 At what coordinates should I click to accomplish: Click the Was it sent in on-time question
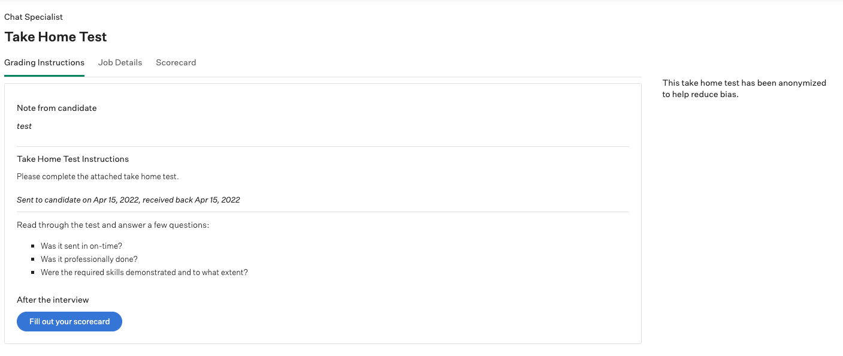81,246
